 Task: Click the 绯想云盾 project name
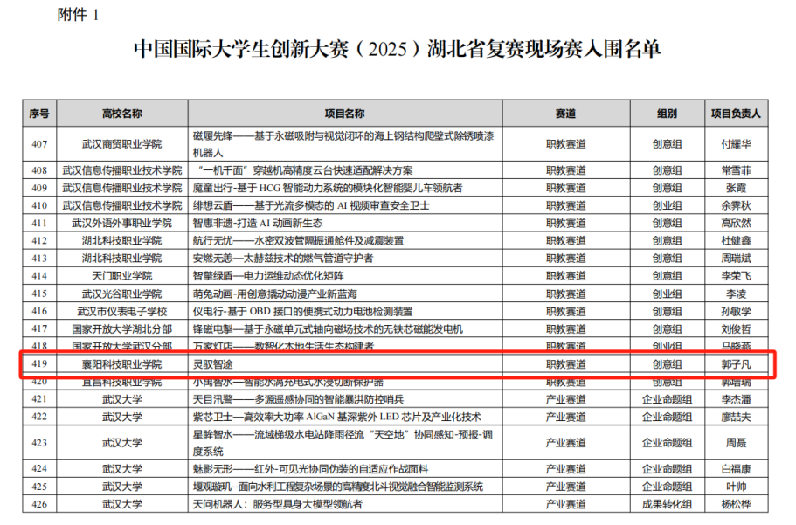pyautogui.click(x=311, y=205)
